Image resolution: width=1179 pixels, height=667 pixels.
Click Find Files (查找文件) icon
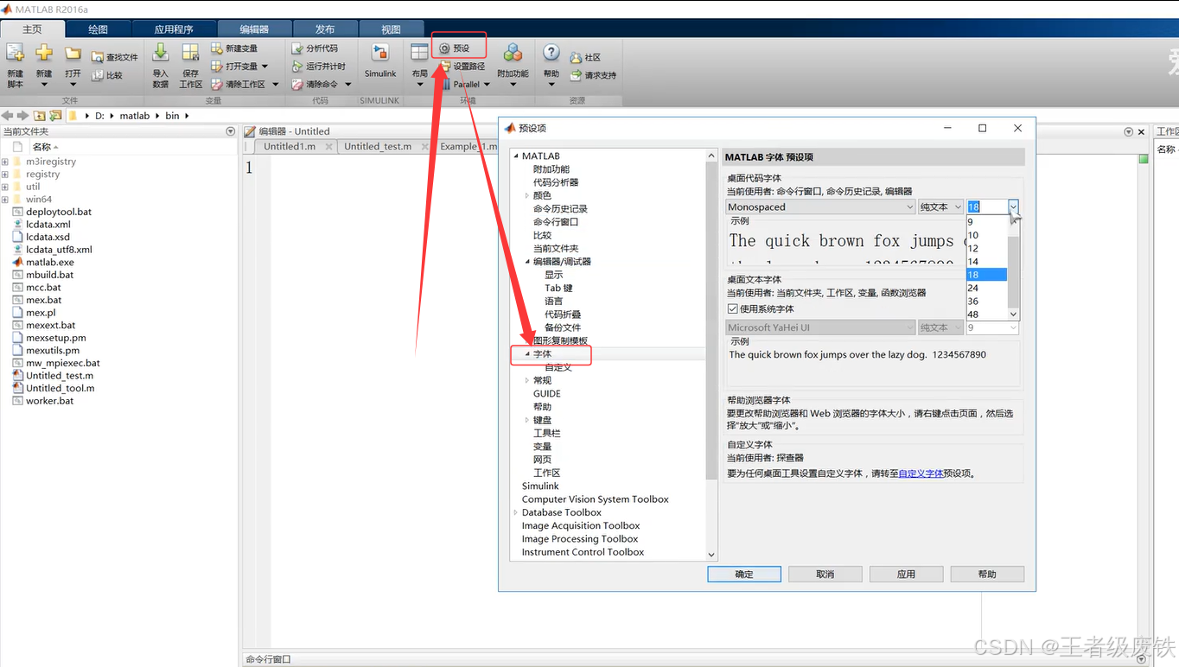tap(98, 57)
